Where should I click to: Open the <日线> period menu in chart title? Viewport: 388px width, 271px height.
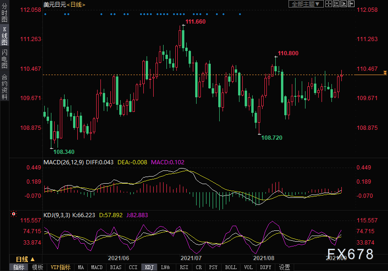click(75, 4)
